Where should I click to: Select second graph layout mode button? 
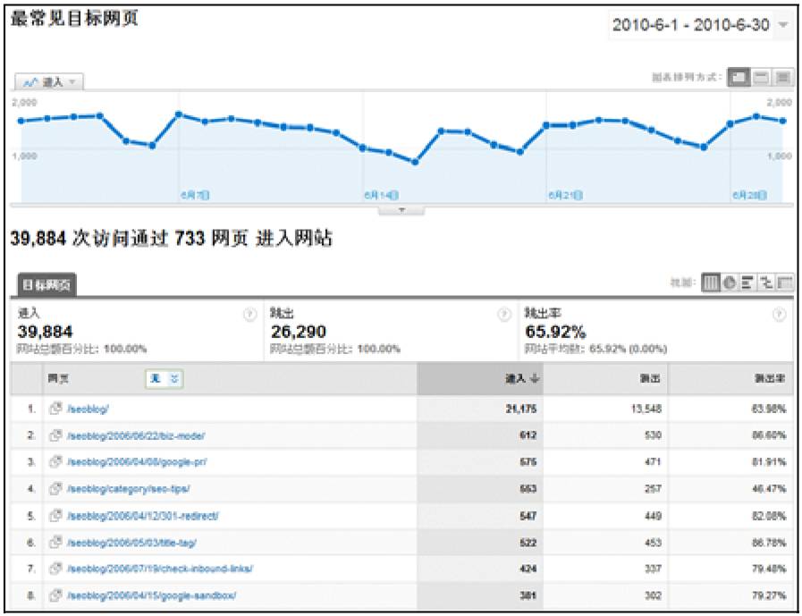click(761, 77)
